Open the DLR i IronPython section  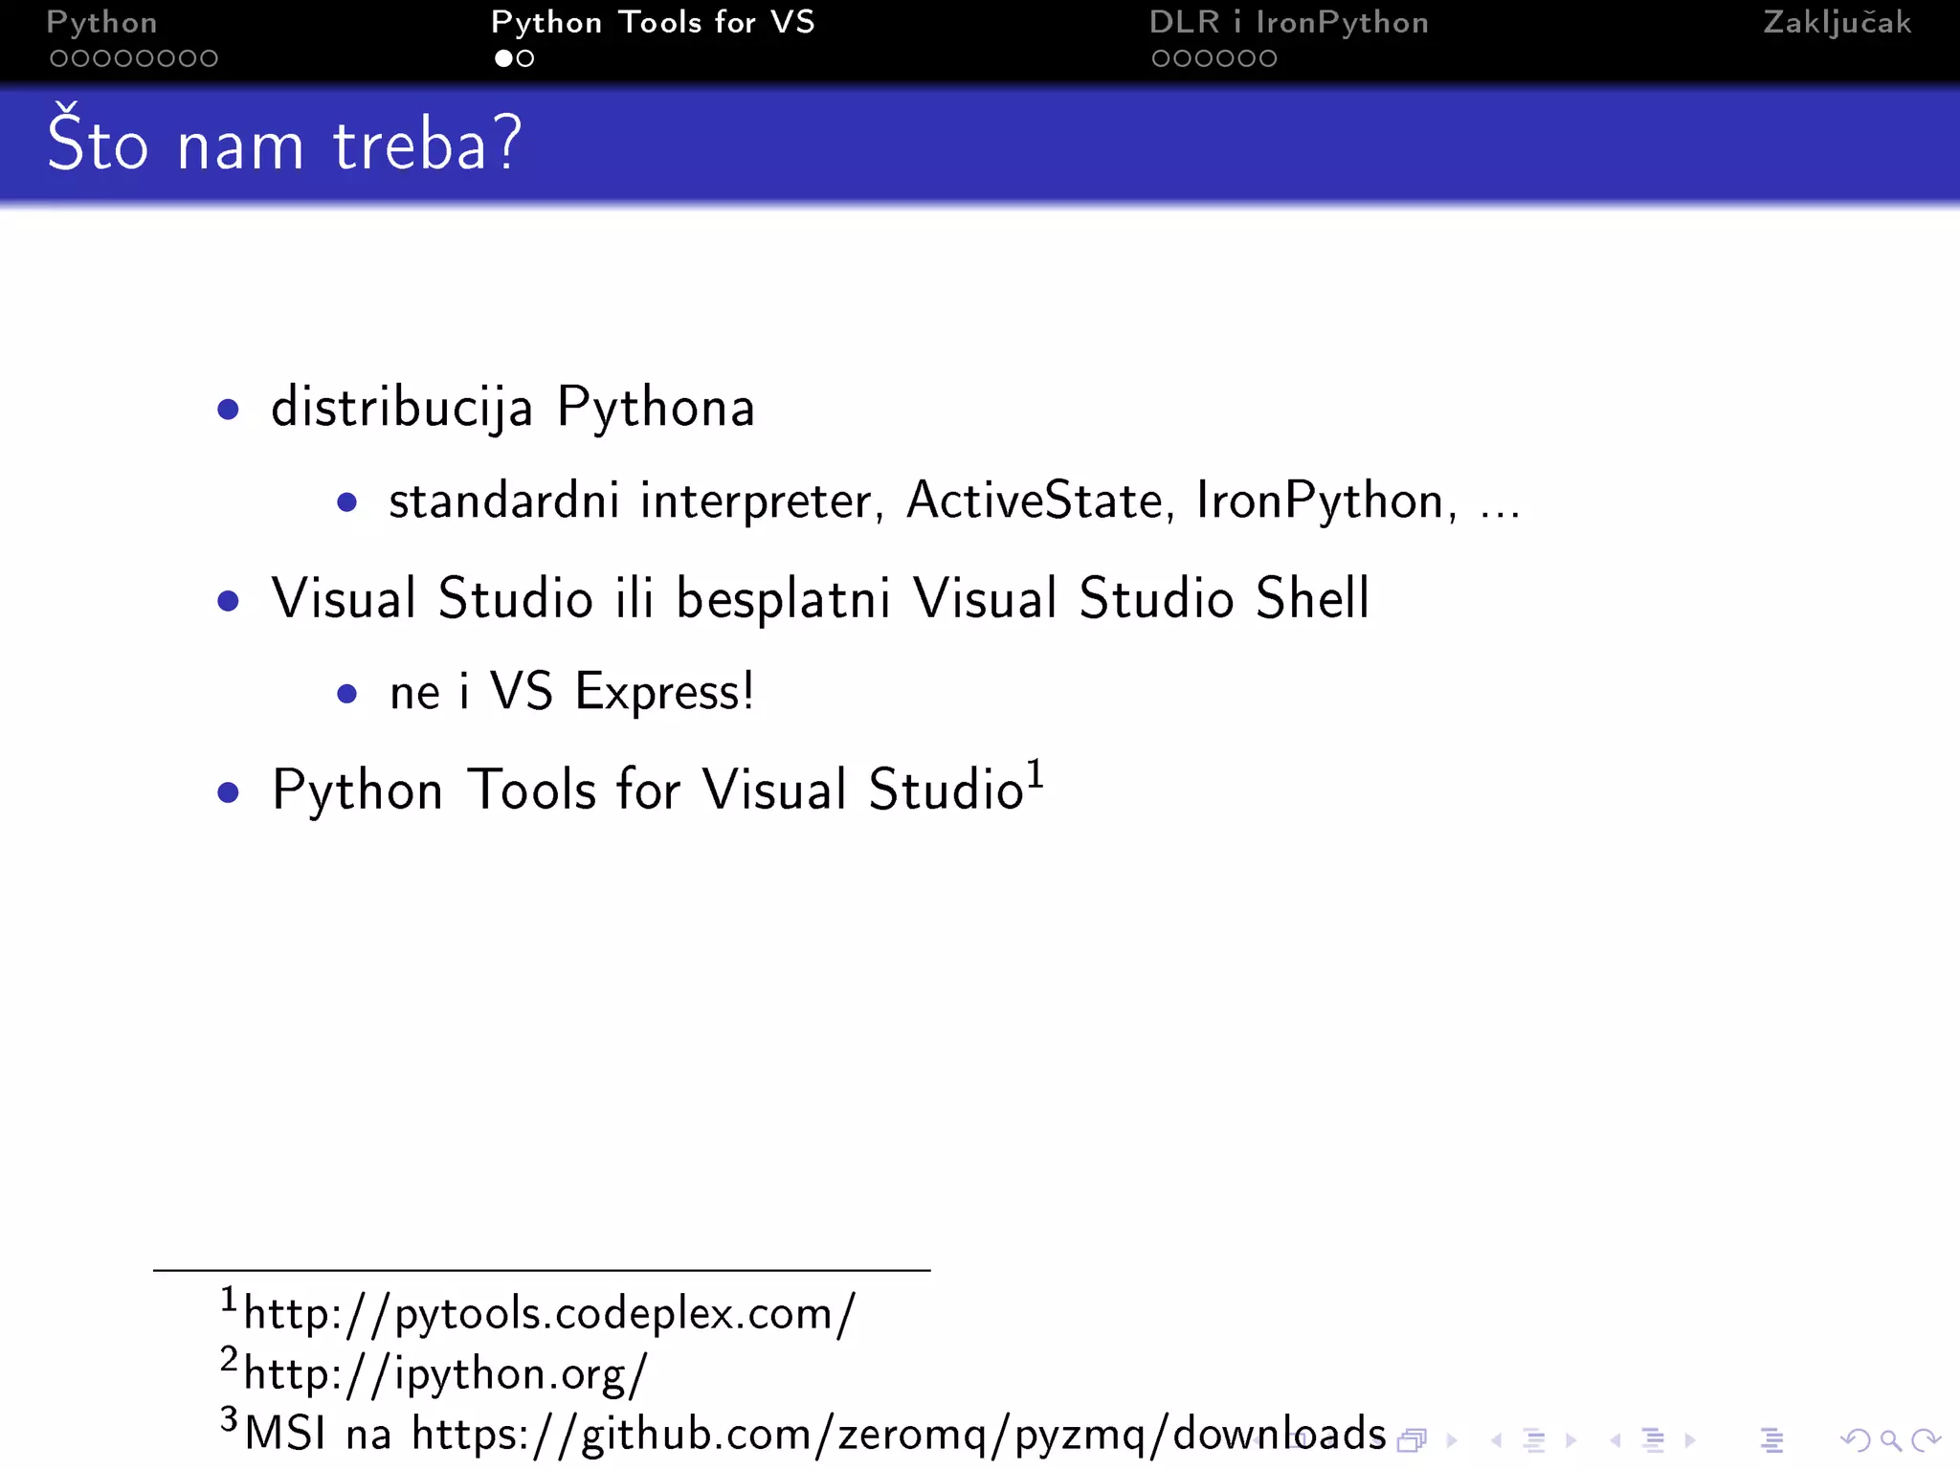click(x=1288, y=23)
